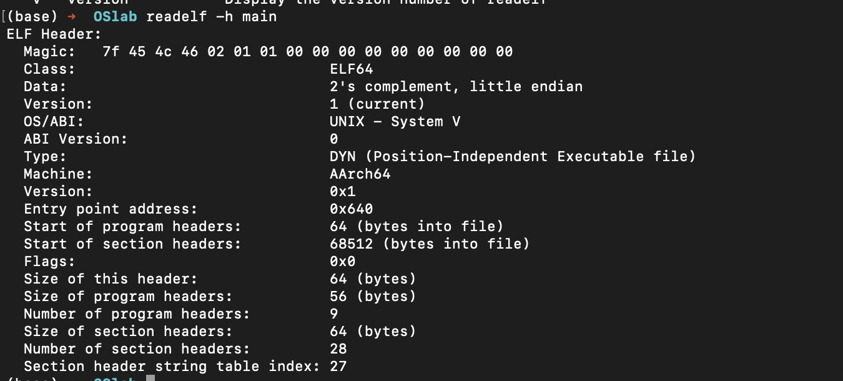
Task: Click the 'Section header string table index:' label
Action: click(172, 367)
